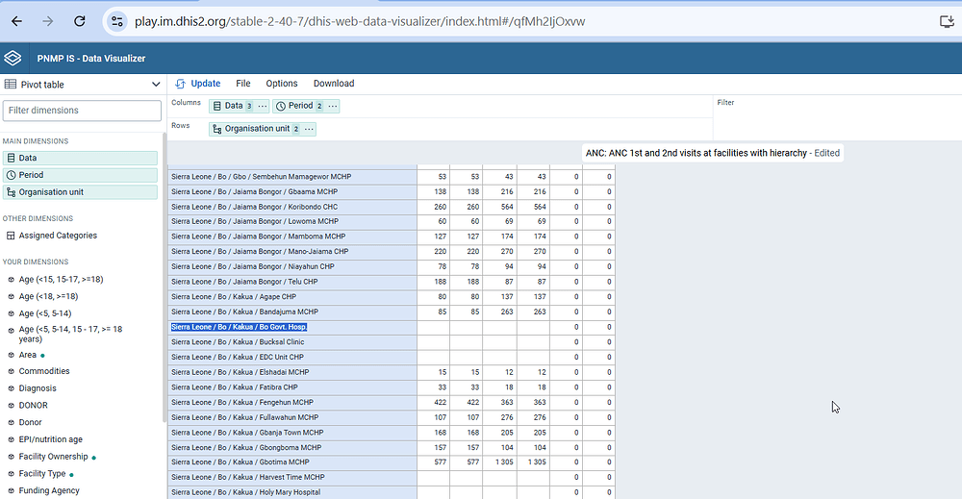Select Organisation unit in main dimensions
The height and width of the screenshot is (499, 962).
[80, 192]
